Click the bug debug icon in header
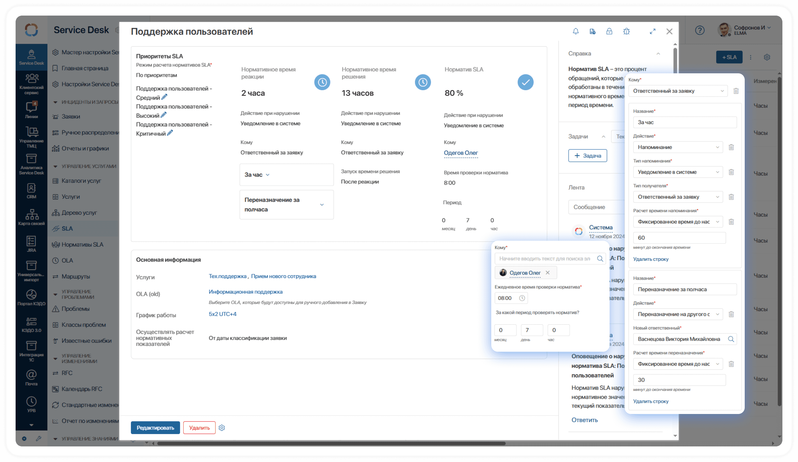The height and width of the screenshot is (462, 798). [626, 31]
